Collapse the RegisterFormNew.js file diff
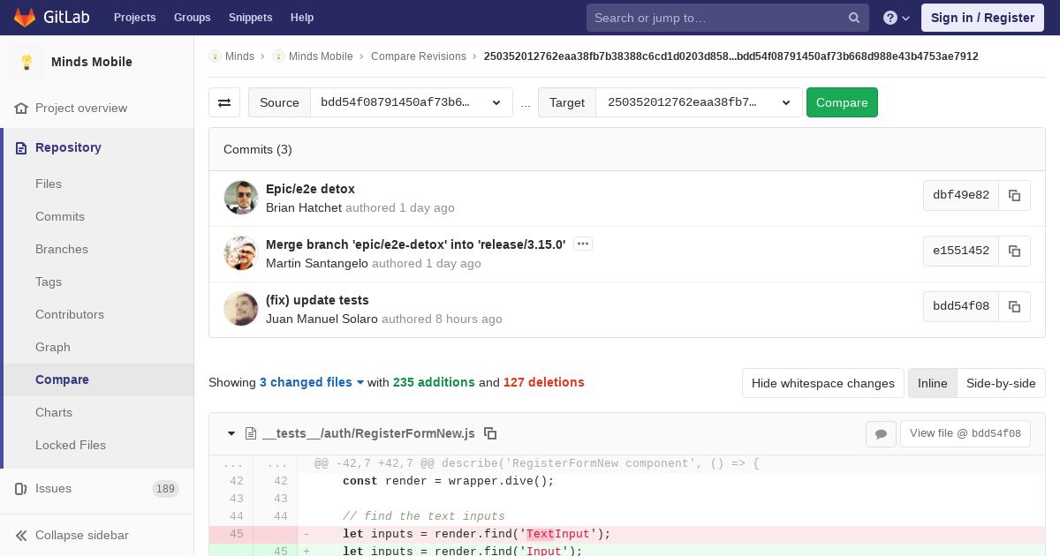The height and width of the screenshot is (556, 1060). (231, 433)
